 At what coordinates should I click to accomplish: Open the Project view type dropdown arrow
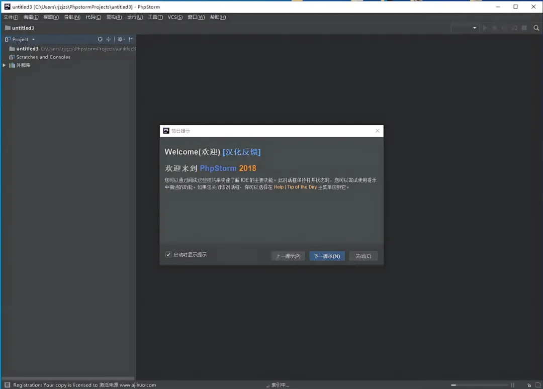point(33,40)
